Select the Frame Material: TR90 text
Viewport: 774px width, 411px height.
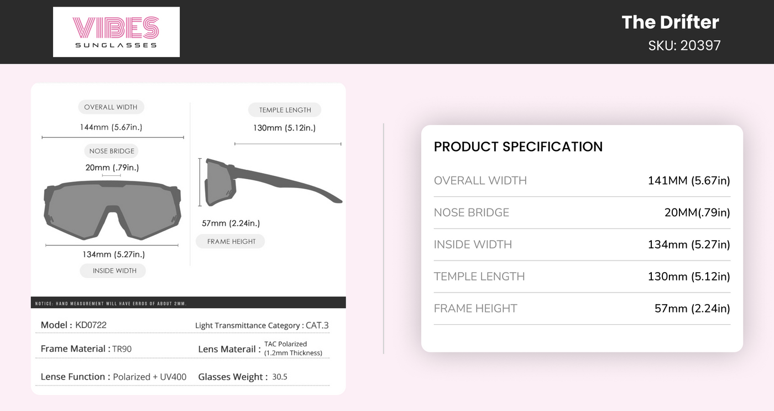coord(86,348)
